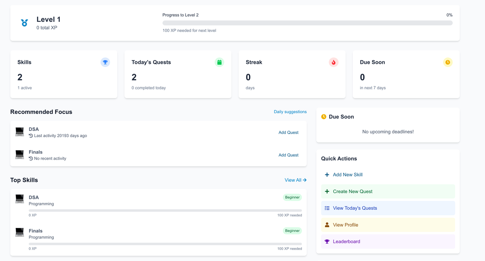This screenshot has width=485, height=261.
Task: Add a quest for DSA
Action: [288, 133]
